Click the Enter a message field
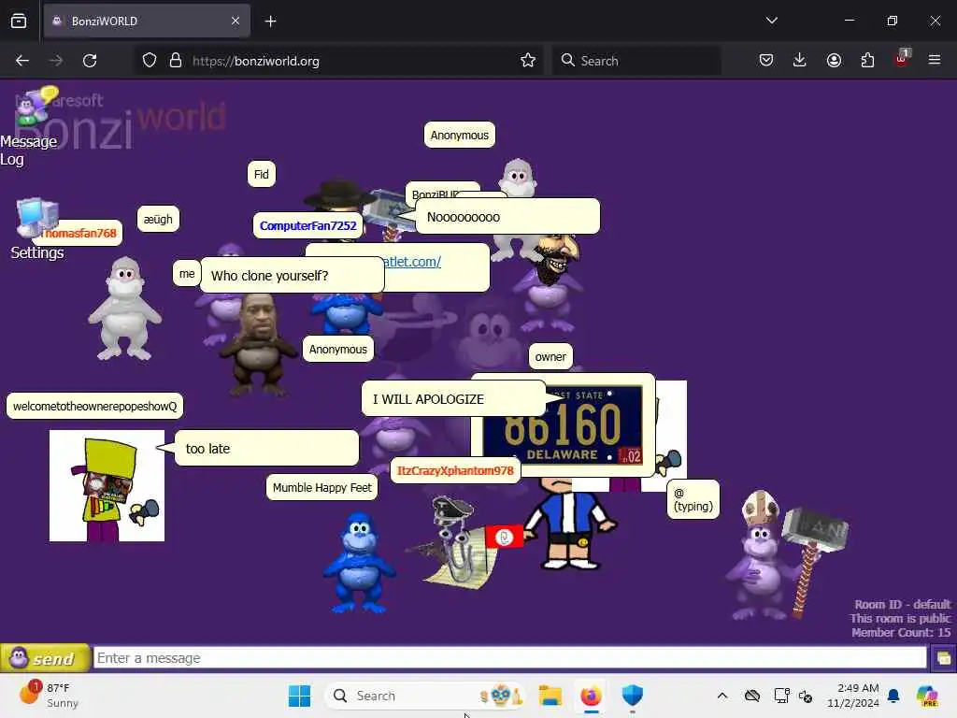Screen dimensions: 957x718 click(509, 658)
